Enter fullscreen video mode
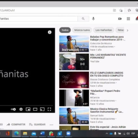 tap(49, 109)
